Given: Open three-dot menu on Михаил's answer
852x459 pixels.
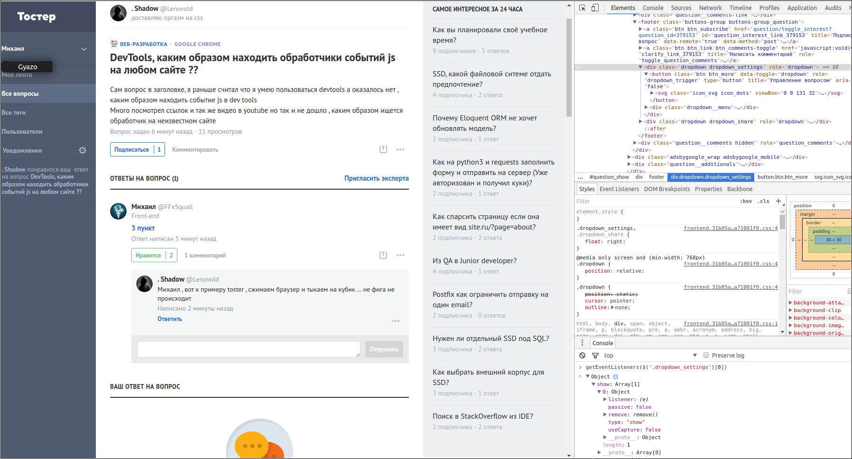Looking at the screenshot, I should tap(400, 255).
